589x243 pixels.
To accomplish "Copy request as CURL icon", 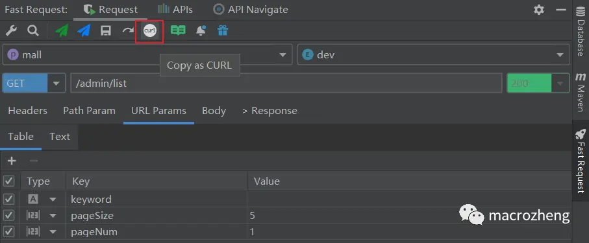I will pos(150,30).
